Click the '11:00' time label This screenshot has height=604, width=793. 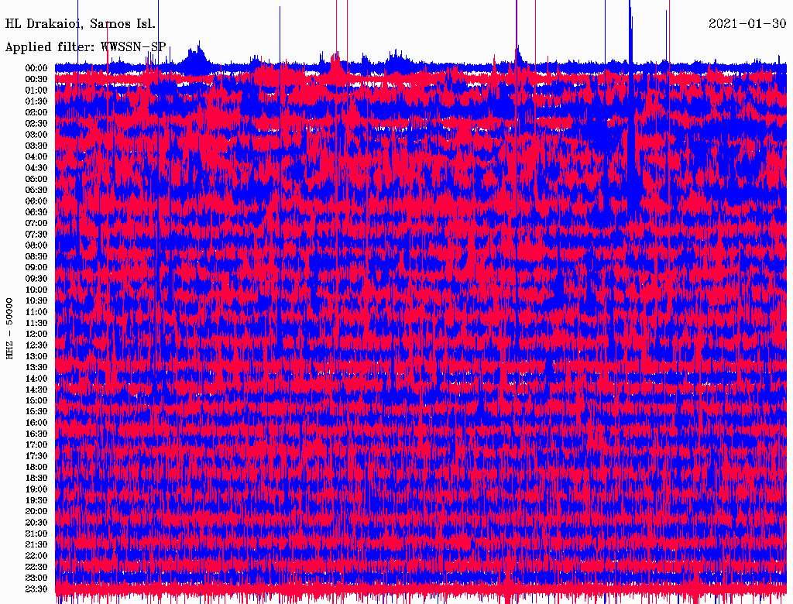point(36,312)
